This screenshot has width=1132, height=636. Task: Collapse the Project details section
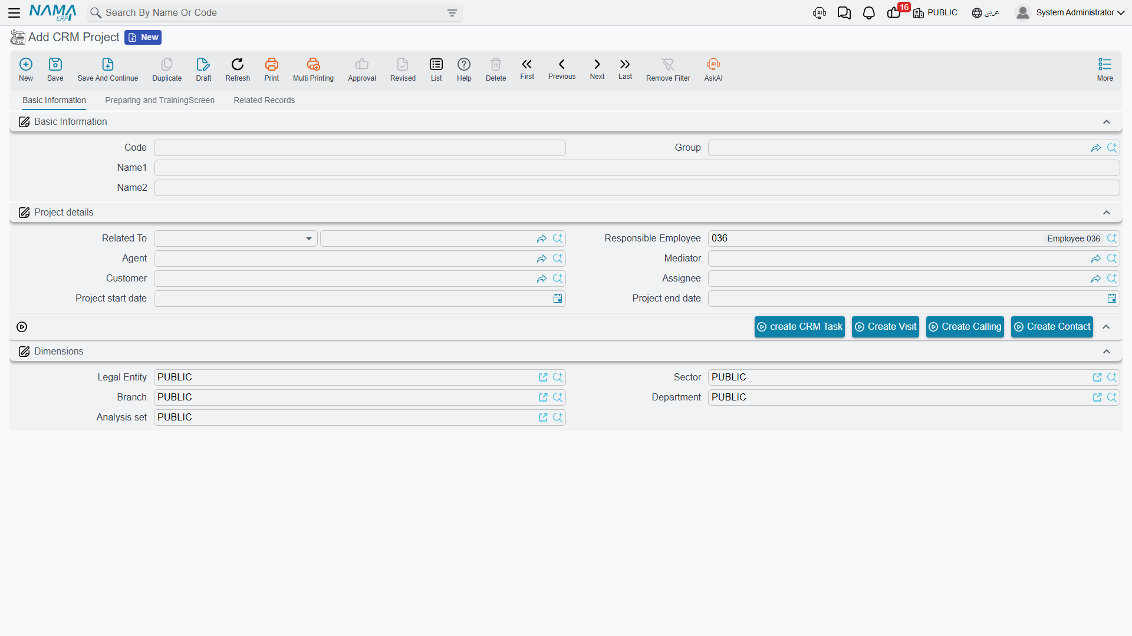click(1107, 213)
